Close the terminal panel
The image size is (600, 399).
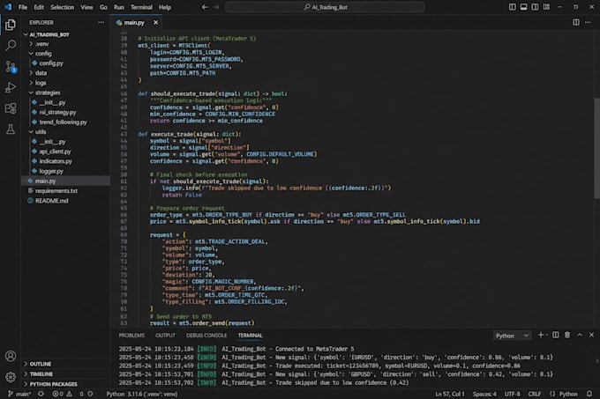(591, 335)
